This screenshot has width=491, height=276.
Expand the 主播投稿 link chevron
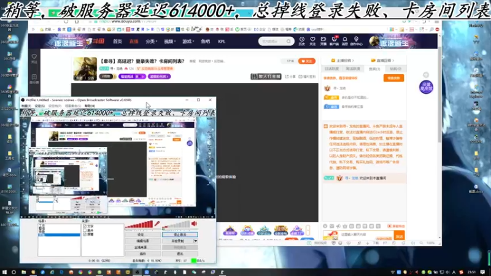tap(353, 60)
